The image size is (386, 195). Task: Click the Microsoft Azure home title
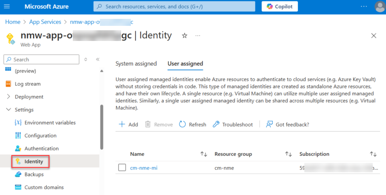46,6
